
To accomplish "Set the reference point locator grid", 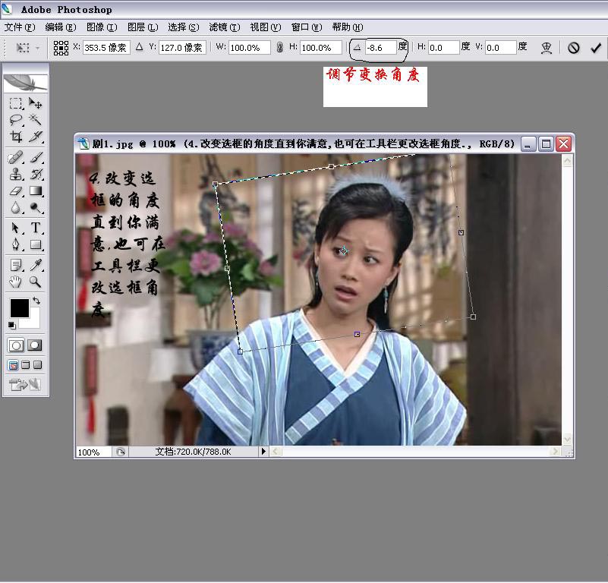I will coord(61,48).
